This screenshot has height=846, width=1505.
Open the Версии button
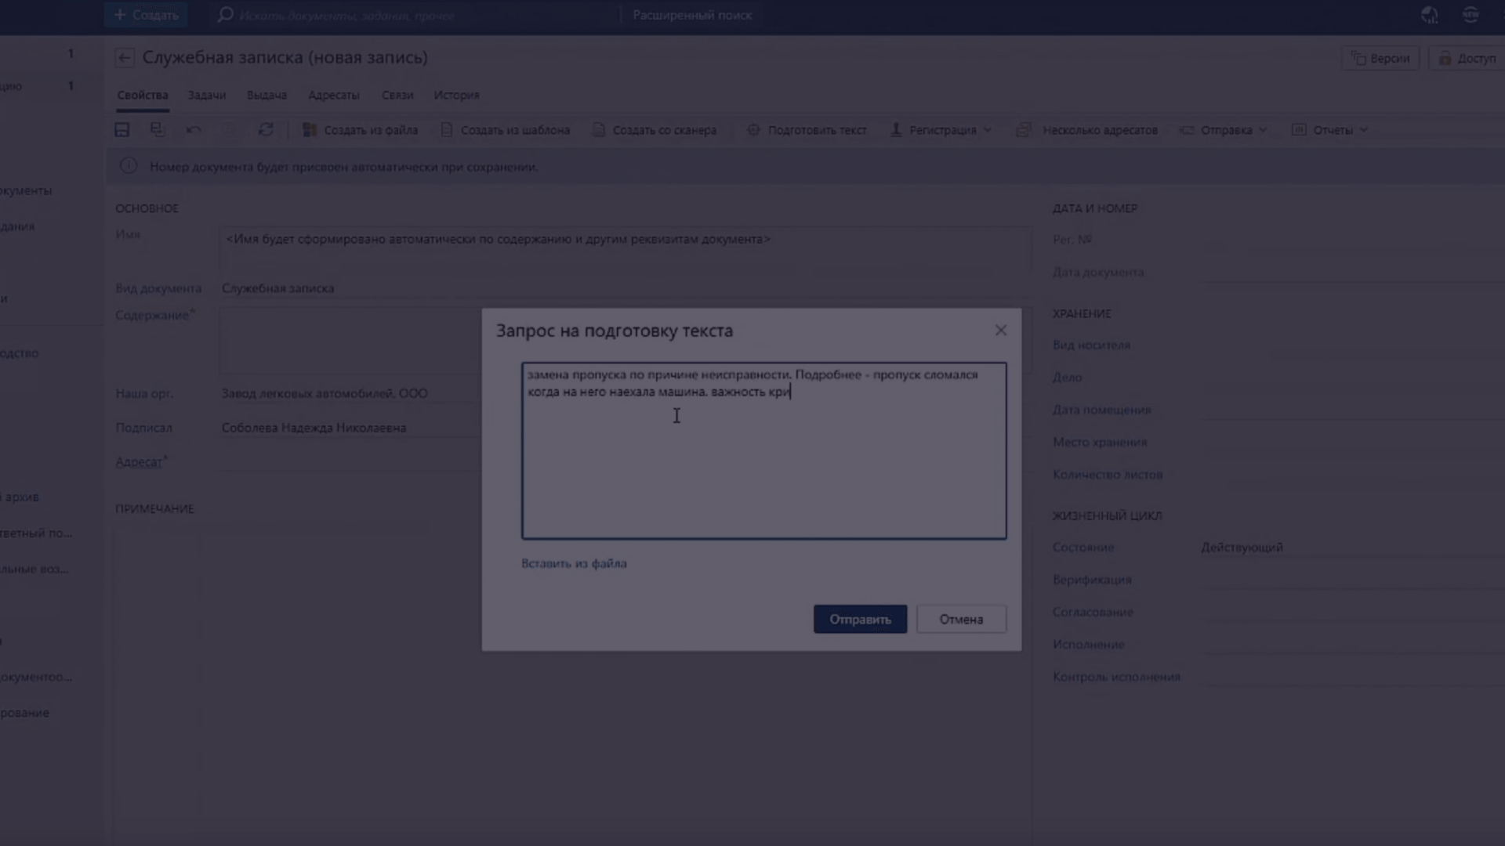click(1380, 58)
